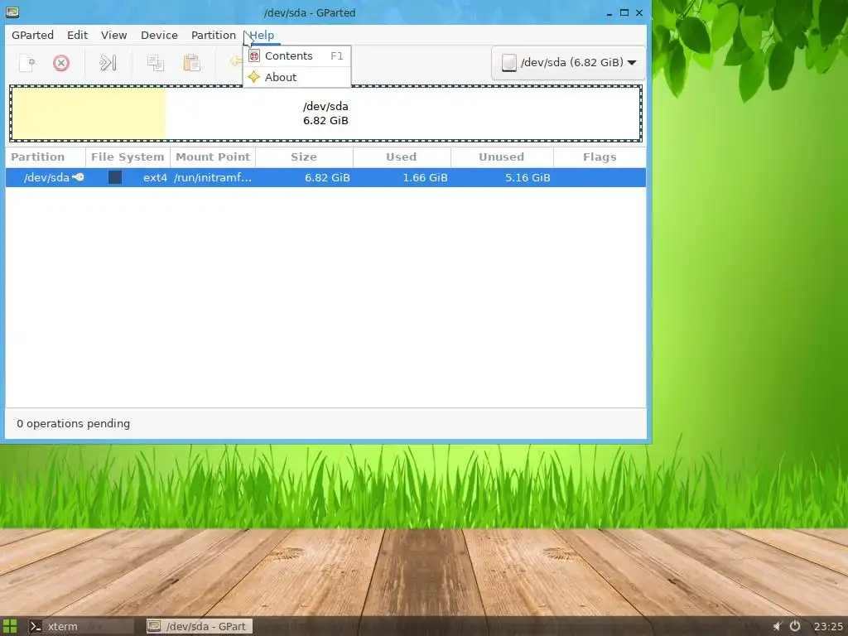
Task: Select the /dev/sda partition name cell
Action: pos(46,177)
